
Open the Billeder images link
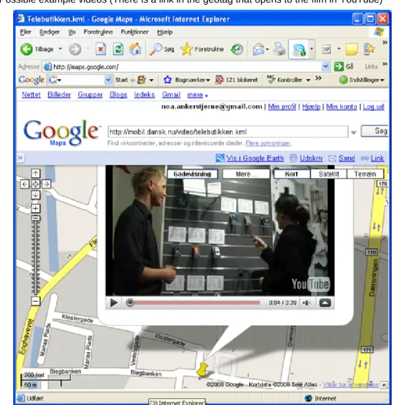(x=59, y=95)
